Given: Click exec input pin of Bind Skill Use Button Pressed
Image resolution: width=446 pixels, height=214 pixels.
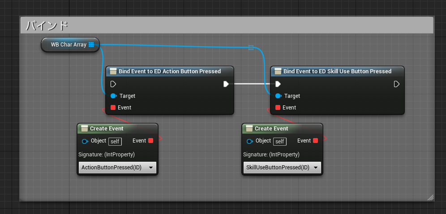Looking at the screenshot, I should click(278, 84).
